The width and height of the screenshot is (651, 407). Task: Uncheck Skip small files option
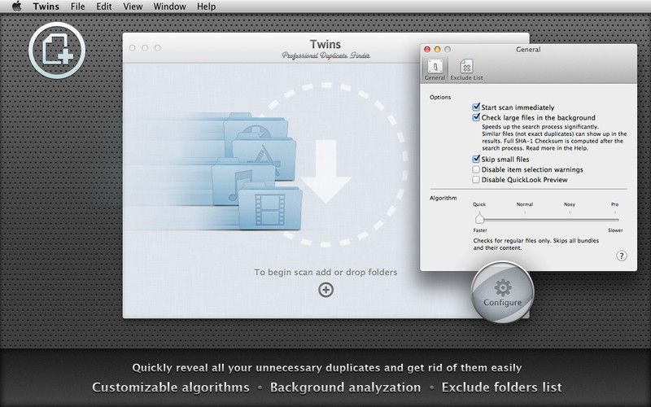point(476,159)
